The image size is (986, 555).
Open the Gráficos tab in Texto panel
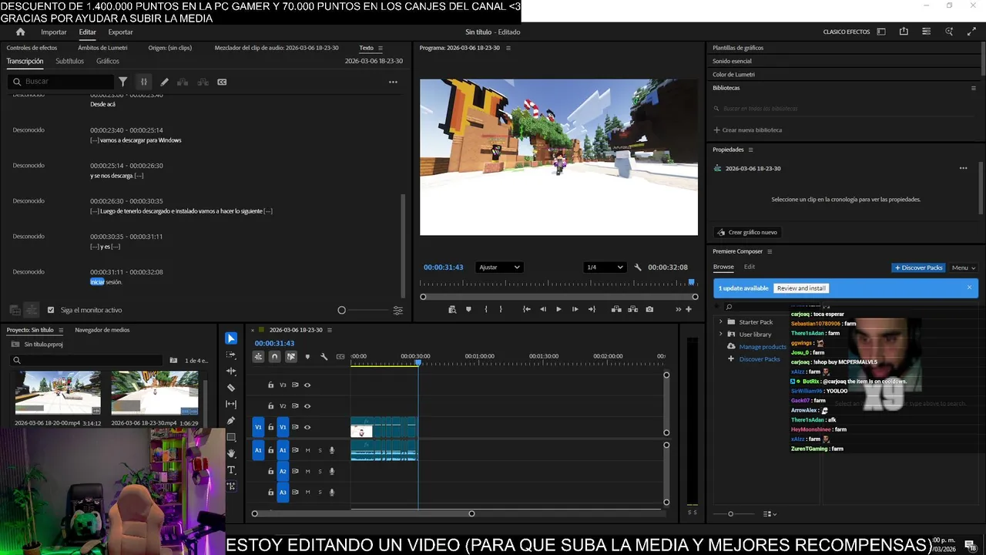coord(108,61)
